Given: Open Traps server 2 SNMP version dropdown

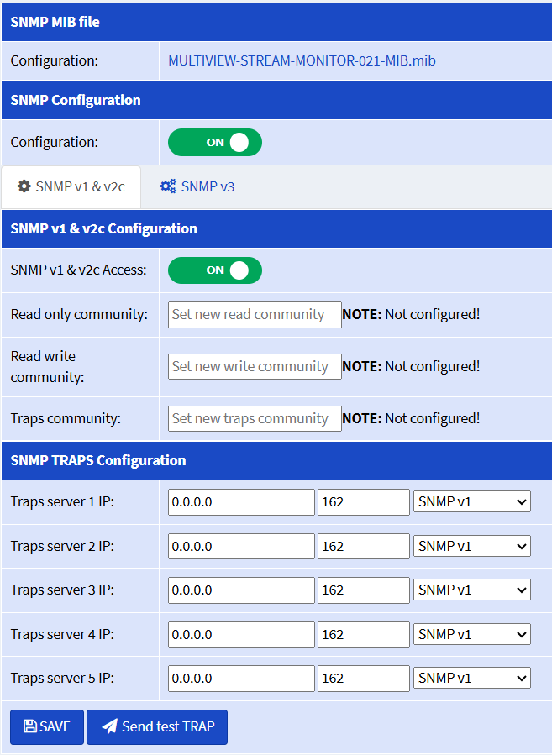Looking at the screenshot, I should pos(472,546).
